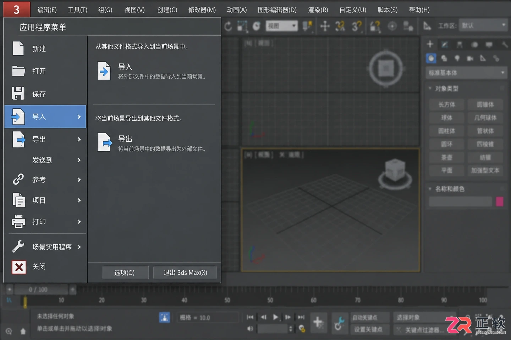This screenshot has width=511, height=340.
Task: Expand the 导入 submenu arrow
Action: [x=79, y=117]
